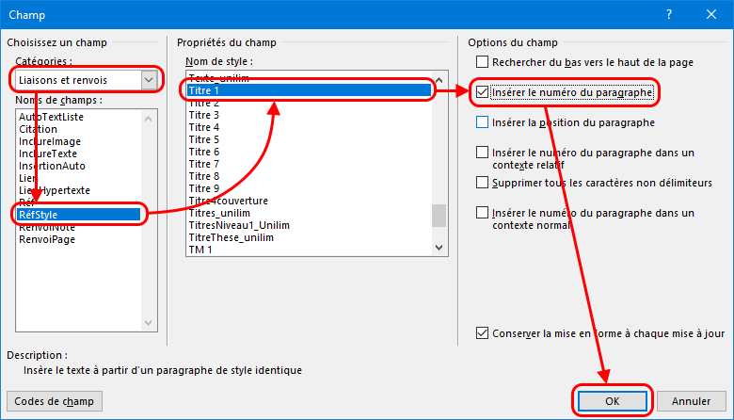The image size is (734, 420).
Task: Check Insérer la position du paragraphe
Action: click(483, 122)
